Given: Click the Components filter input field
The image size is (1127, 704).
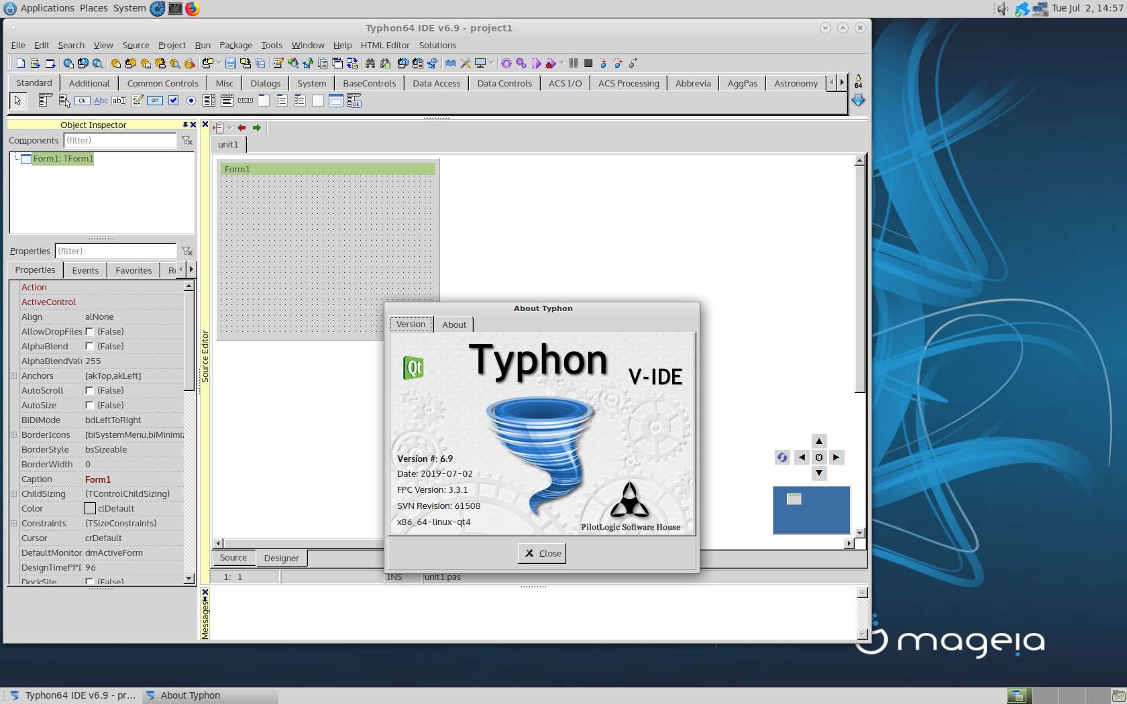Looking at the screenshot, I should tap(120, 140).
